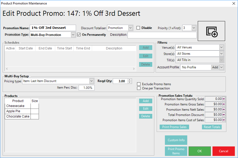Expand the Pricing type dropdown
This screenshot has width=238, height=158.
coord(92,81)
